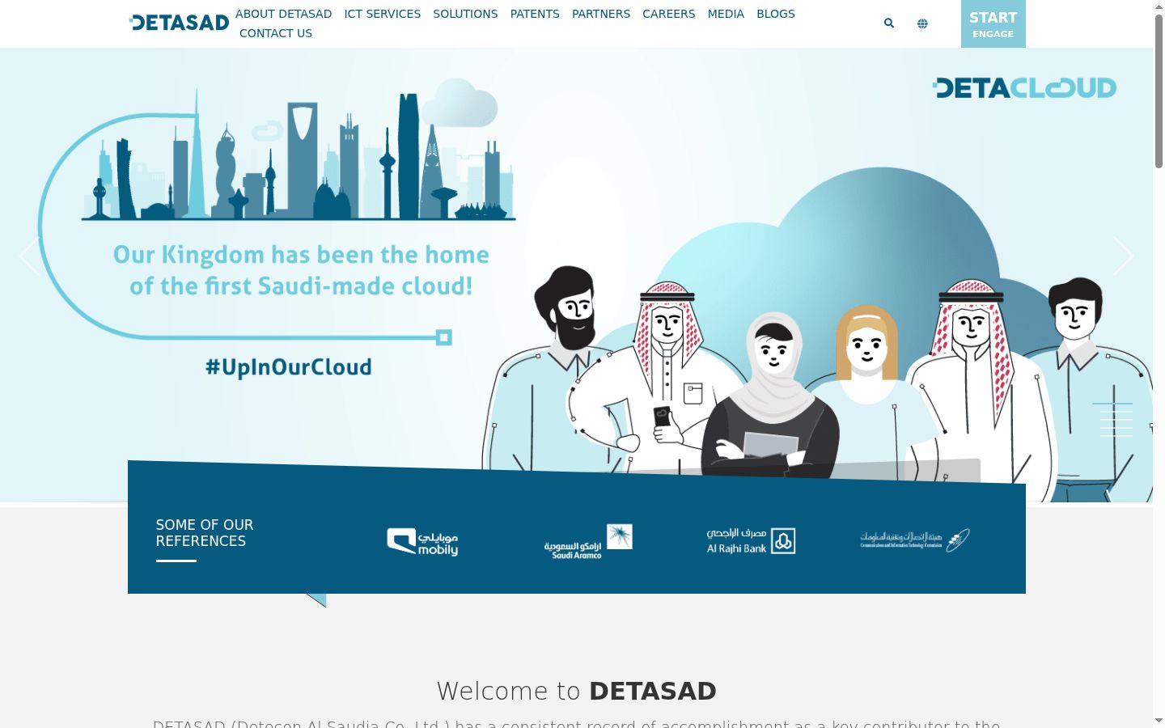Click the scrollbar down arrow
This screenshot has height=728, width=1165.
(x=1159, y=720)
